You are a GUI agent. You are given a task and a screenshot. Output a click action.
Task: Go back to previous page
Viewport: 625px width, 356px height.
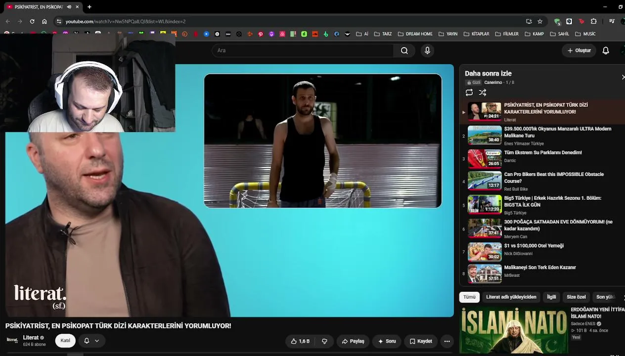tap(8, 21)
